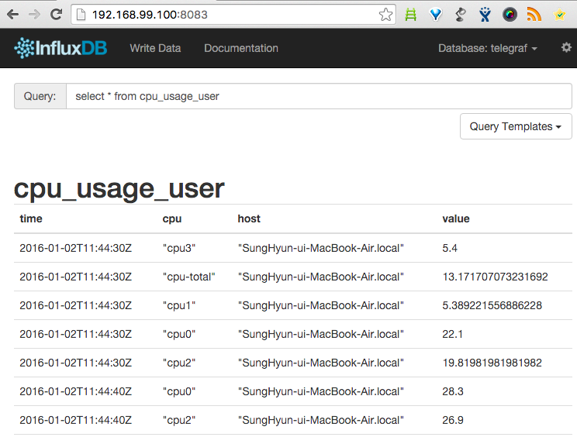This screenshot has height=444, width=577.
Task: Expand the Database: telegraf dropdown
Action: click(488, 48)
